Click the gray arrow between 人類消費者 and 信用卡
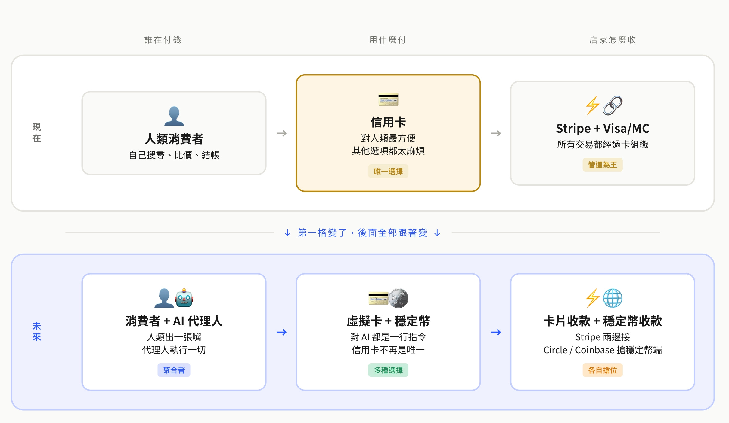This screenshot has height=423, width=729. point(281,133)
